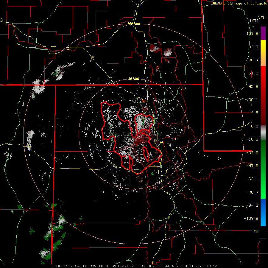Select the -63.1 velocity scale label
This screenshot has width=268, height=268.
coord(252,179)
